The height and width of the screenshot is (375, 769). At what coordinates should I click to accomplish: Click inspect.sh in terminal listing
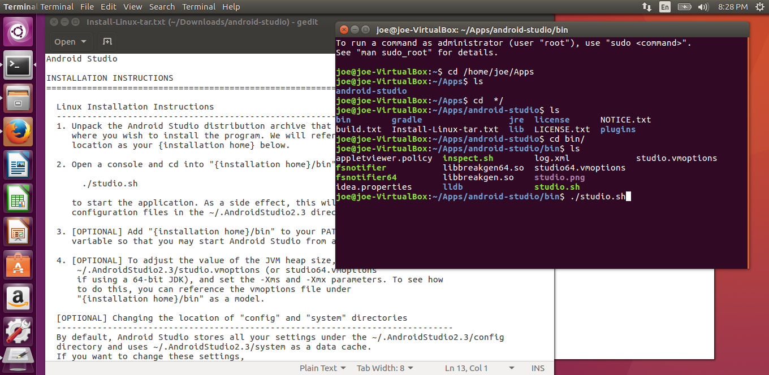(x=468, y=158)
